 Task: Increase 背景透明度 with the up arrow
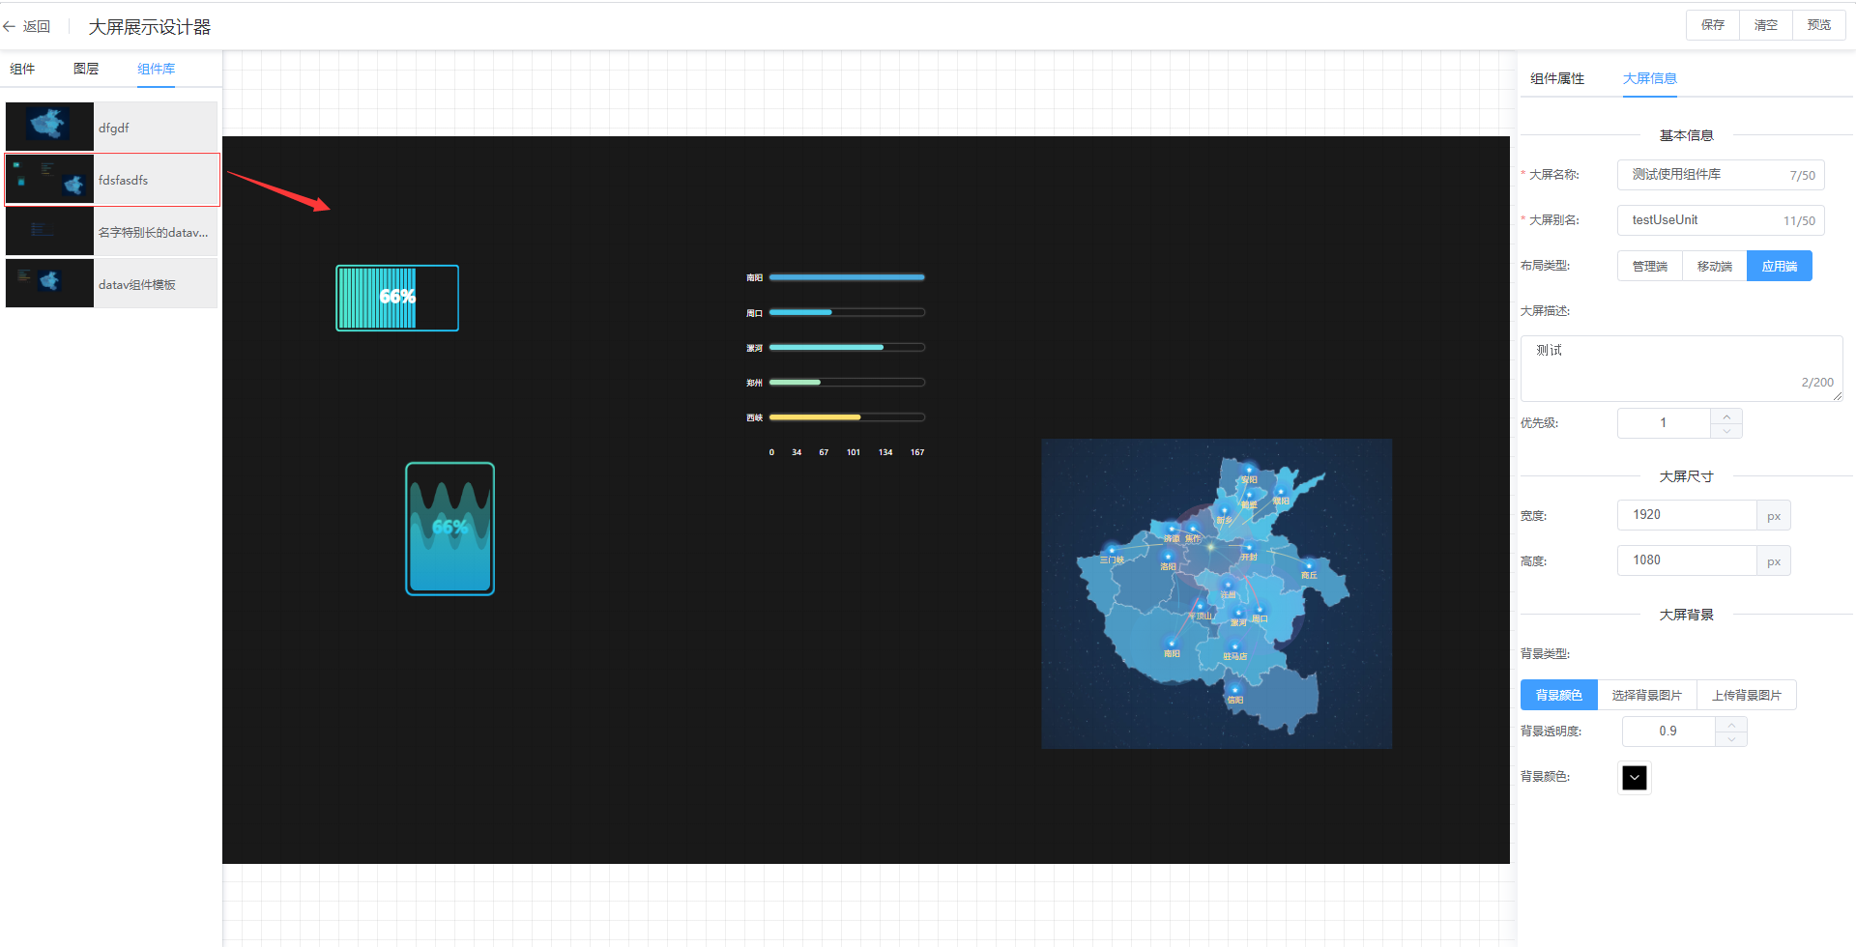pyautogui.click(x=1731, y=724)
